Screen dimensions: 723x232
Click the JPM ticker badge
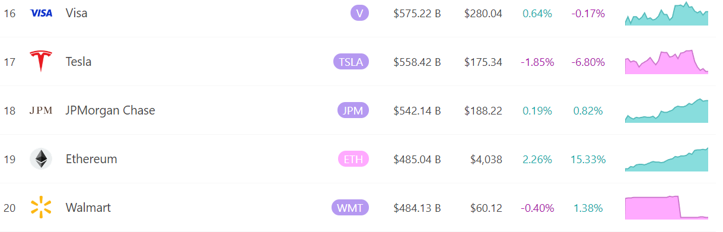[x=353, y=110]
